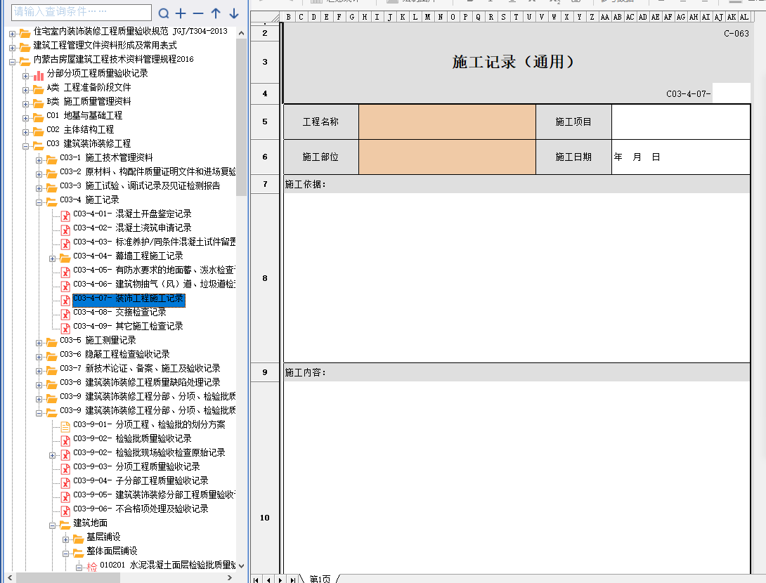Image resolution: width=766 pixels, height=583 pixels.
Task: Collapse C03-4 施工记录 folder
Action: 39,202
